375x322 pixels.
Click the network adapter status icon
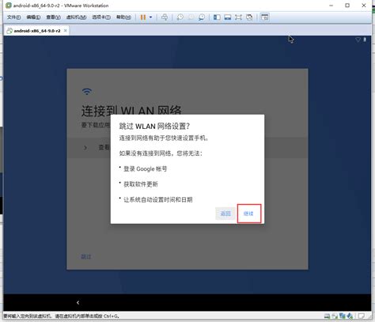pyautogui.click(x=343, y=316)
